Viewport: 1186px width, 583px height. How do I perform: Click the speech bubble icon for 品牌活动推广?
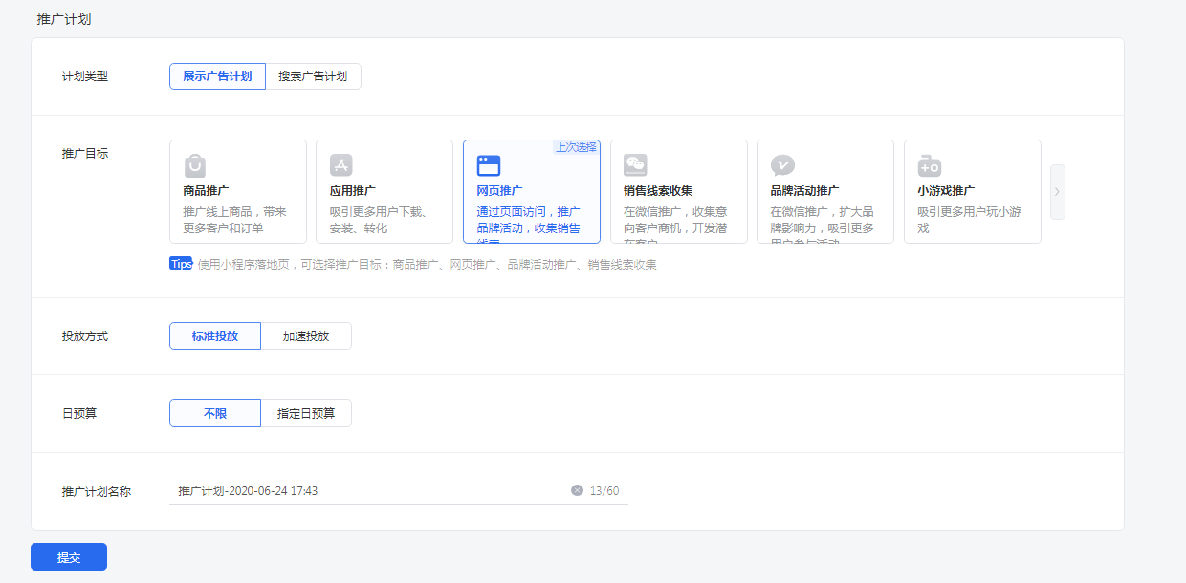pos(782,165)
